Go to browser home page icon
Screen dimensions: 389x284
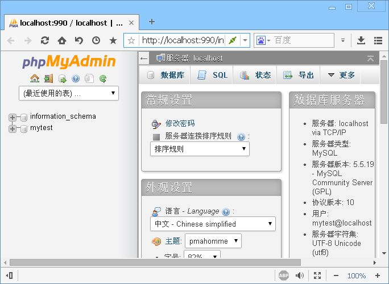click(x=62, y=40)
